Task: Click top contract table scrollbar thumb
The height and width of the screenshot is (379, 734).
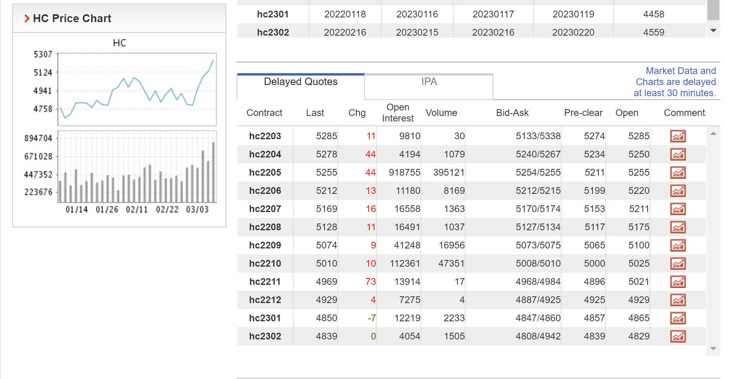Action: point(713,10)
